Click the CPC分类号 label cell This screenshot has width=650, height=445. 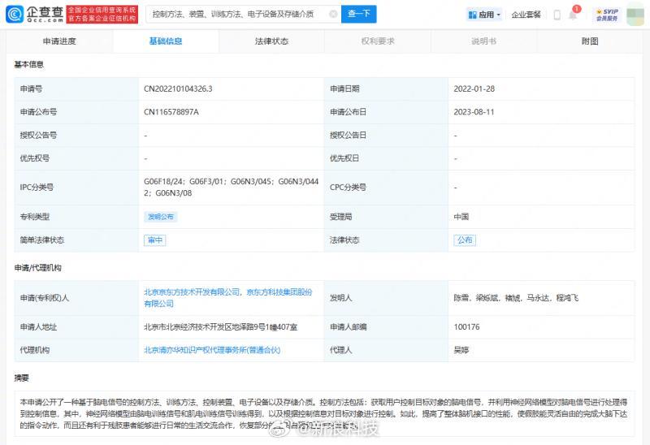point(386,188)
